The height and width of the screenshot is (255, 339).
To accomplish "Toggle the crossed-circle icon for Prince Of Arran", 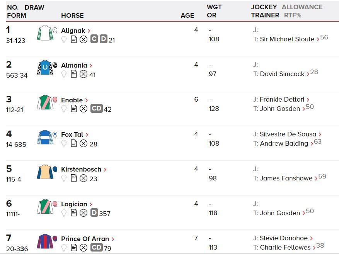I will (x=83, y=248).
